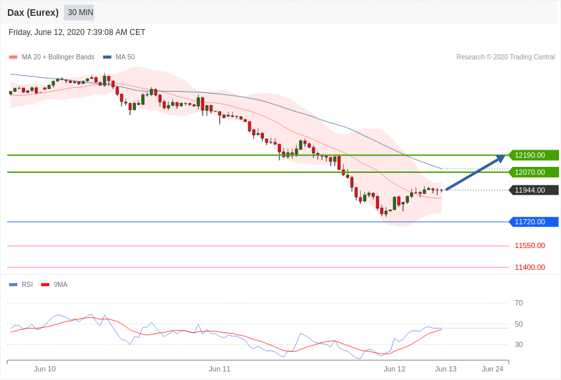Click the blue RSI legend swatch
Image resolution: width=561 pixels, height=380 pixels.
(x=13, y=285)
